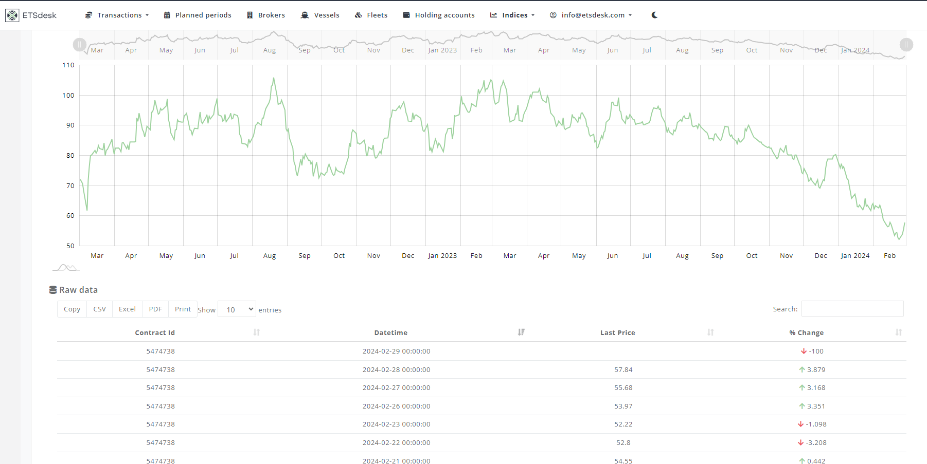
Task: Export table to Excel
Action: (x=127, y=309)
